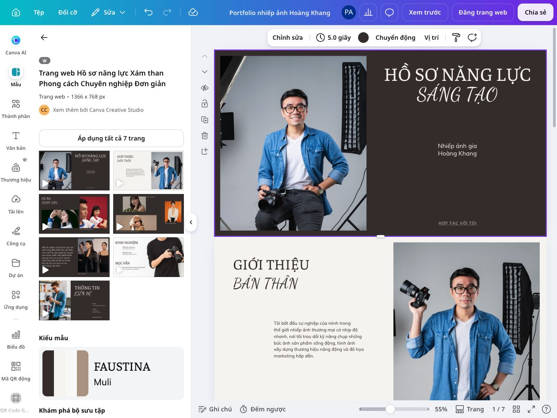
Task: Open the zoom percentage 55% menu
Action: [441, 409]
